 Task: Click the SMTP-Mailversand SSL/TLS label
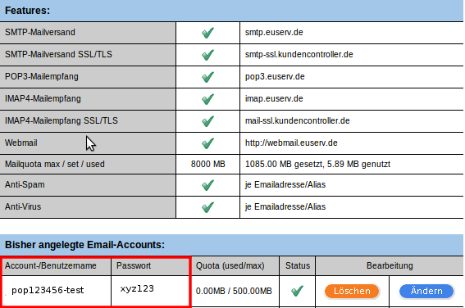(58, 54)
